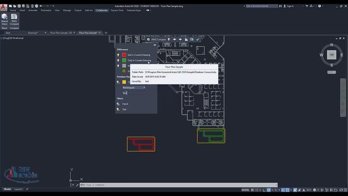Viewport: 348px width, 196px height.
Task: Click the import objects icon in compare toolbar
Action: (186, 40)
